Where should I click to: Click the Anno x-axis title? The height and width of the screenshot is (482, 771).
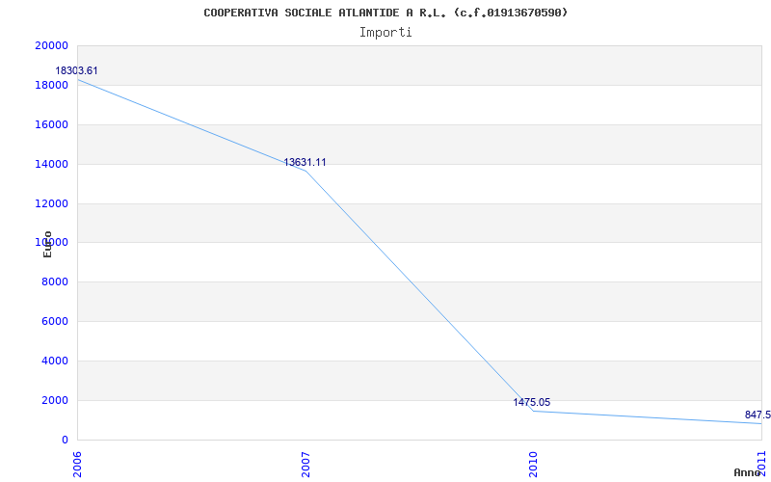[x=748, y=472]
